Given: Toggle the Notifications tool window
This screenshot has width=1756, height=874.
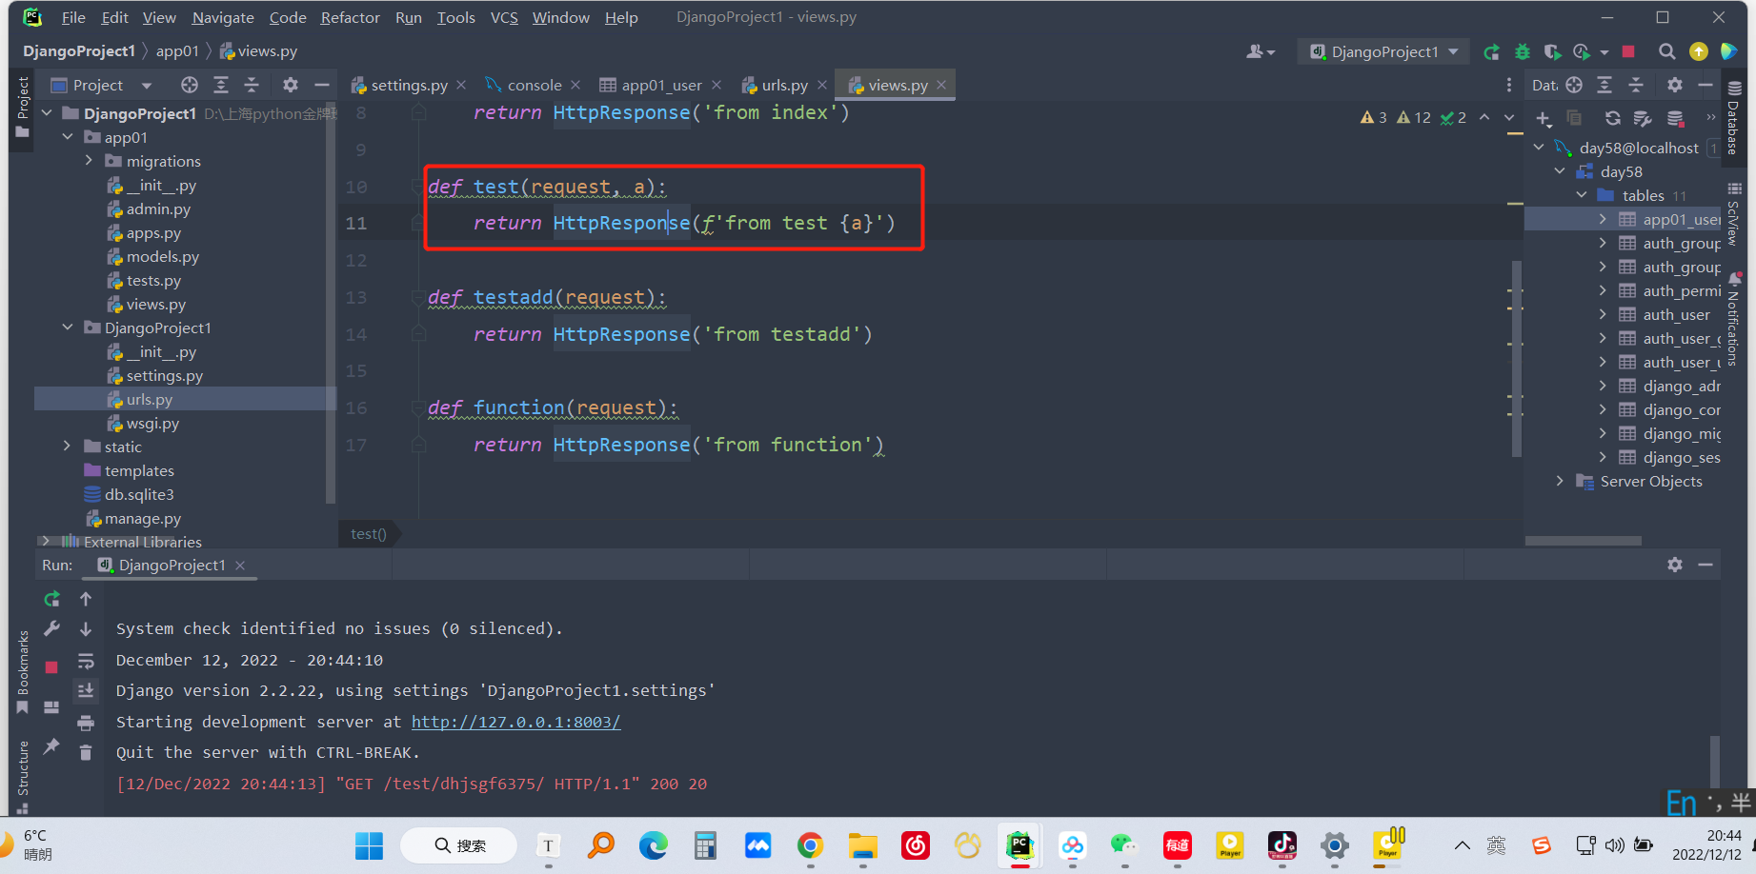Looking at the screenshot, I should (1734, 320).
